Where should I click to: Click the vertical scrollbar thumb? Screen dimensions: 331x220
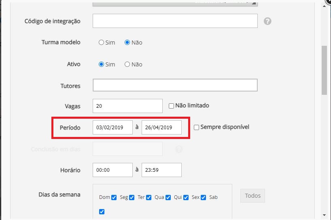tap(324, 70)
